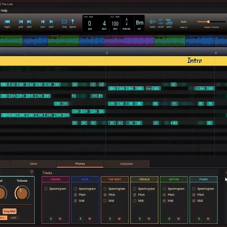Uncheck The Rest Pitch checkbox

coord(105,195)
